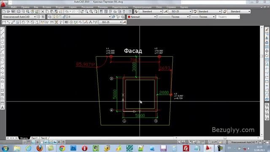Image resolution: width=270 pixels, height=152 pixels.
Task: Click the Help question mark icon
Action: tap(130, 11)
